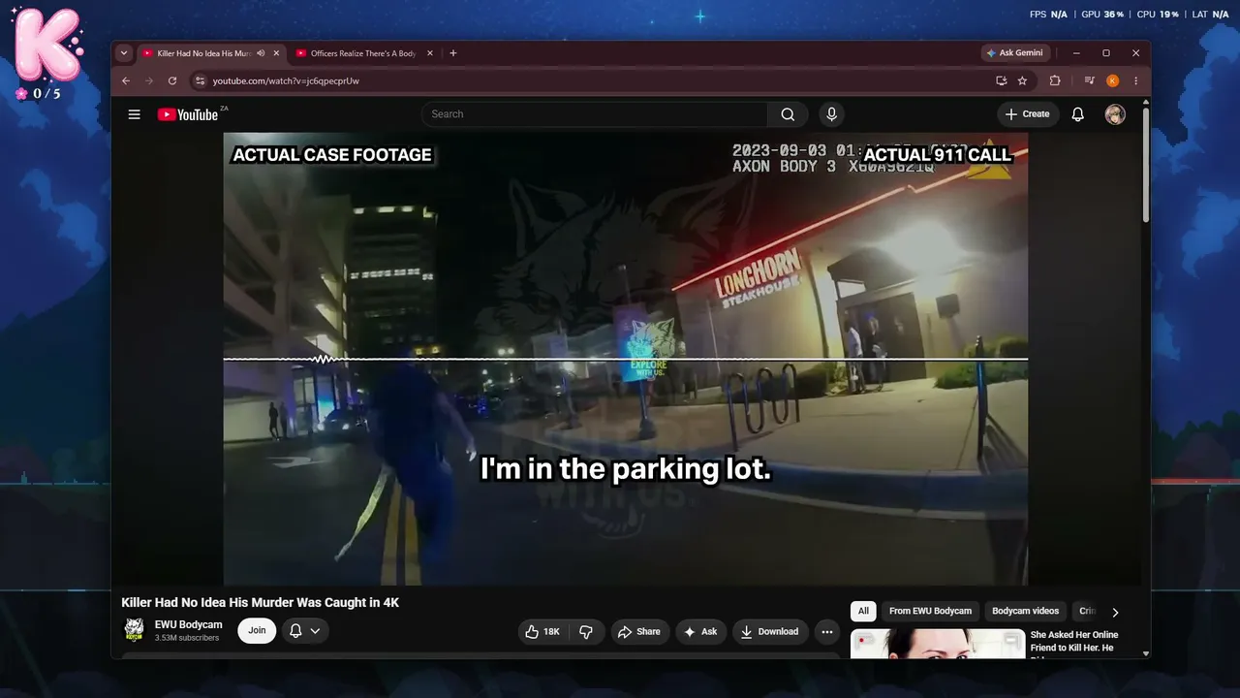The image size is (1240, 698).
Task: Open YouTube notifications bell
Action: [x=1078, y=114]
